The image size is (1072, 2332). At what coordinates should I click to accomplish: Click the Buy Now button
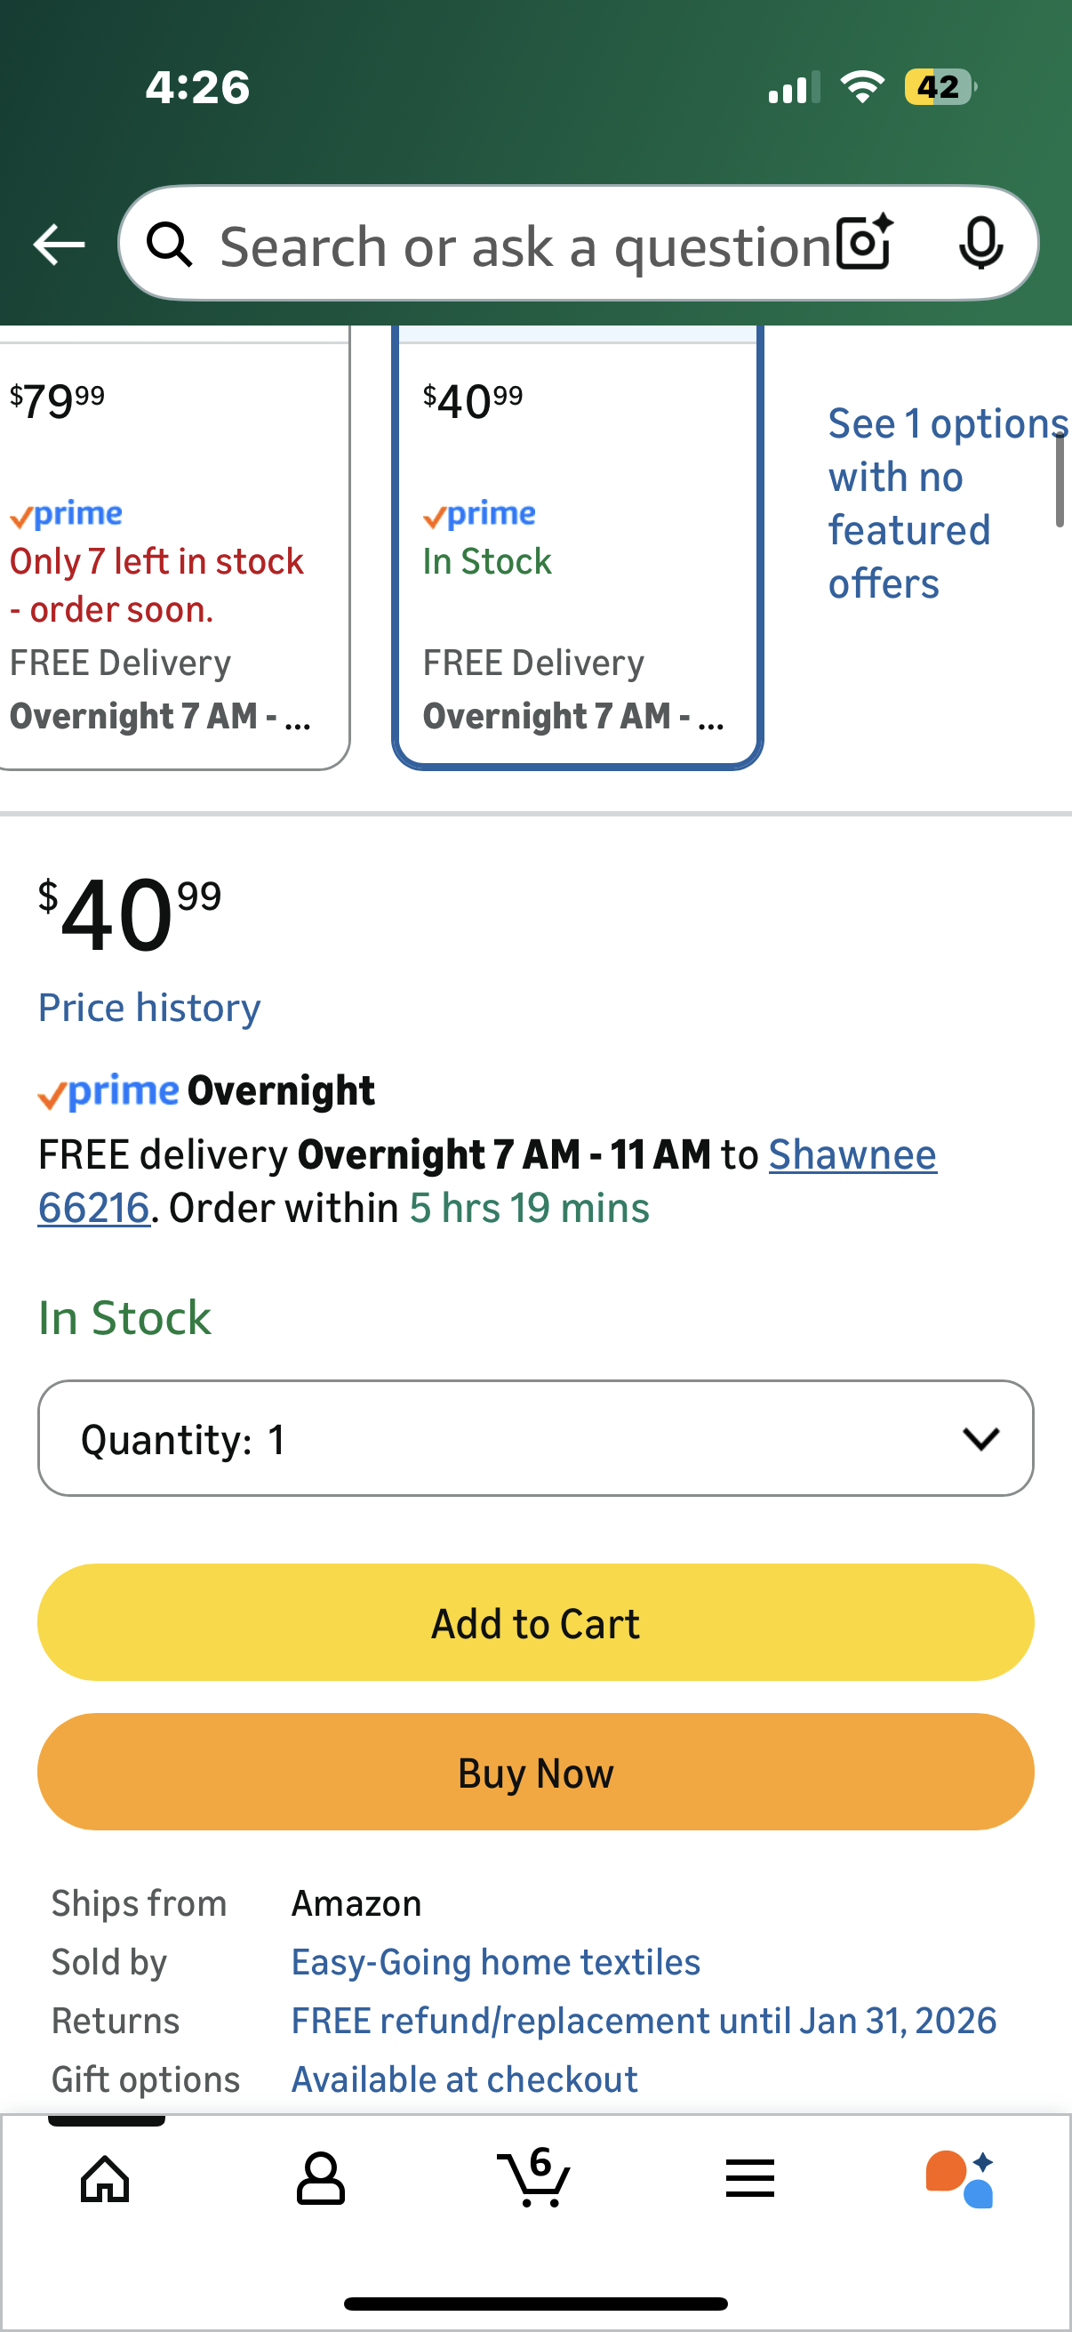click(x=535, y=1772)
